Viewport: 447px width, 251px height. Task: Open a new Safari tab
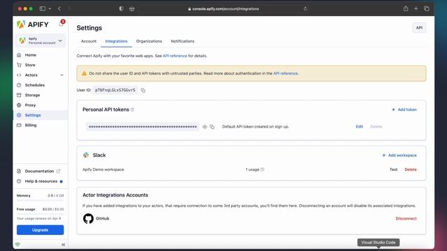coord(416,9)
